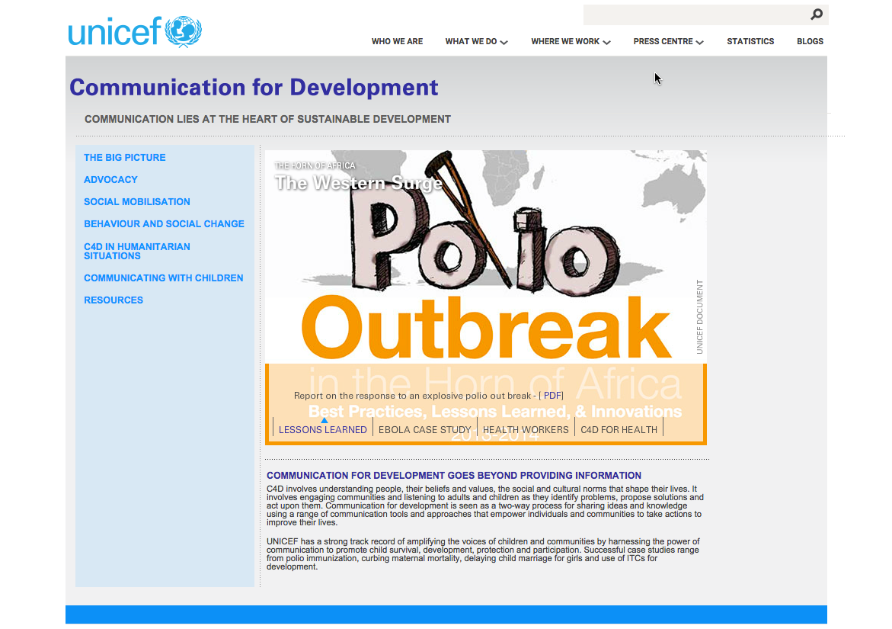Open the RESOURCES sidebar link

pyautogui.click(x=113, y=300)
